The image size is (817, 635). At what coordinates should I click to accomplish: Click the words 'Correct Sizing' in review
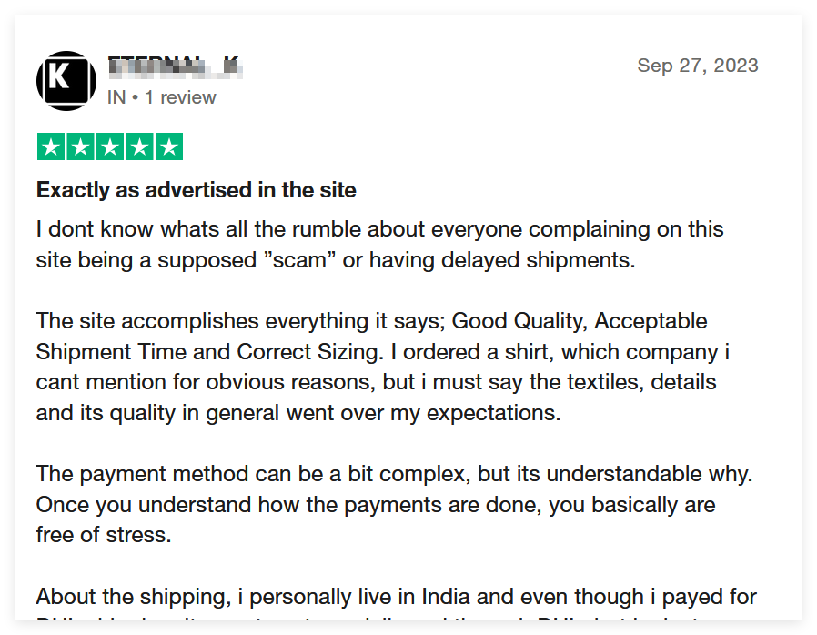(x=308, y=352)
